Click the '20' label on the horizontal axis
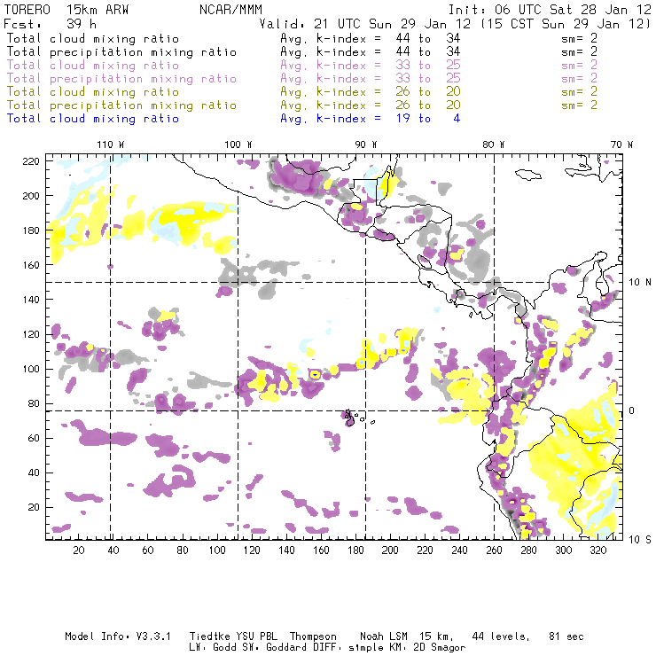Screen dimensions: 656x656 click(x=79, y=551)
